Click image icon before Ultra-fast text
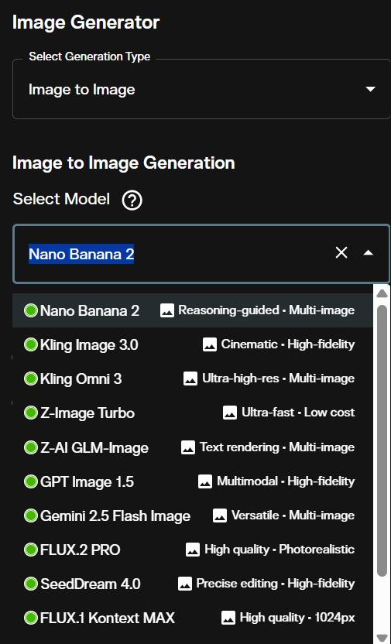 tap(230, 413)
